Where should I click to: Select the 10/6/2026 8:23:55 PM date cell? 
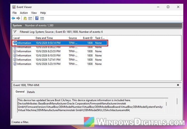48,51
